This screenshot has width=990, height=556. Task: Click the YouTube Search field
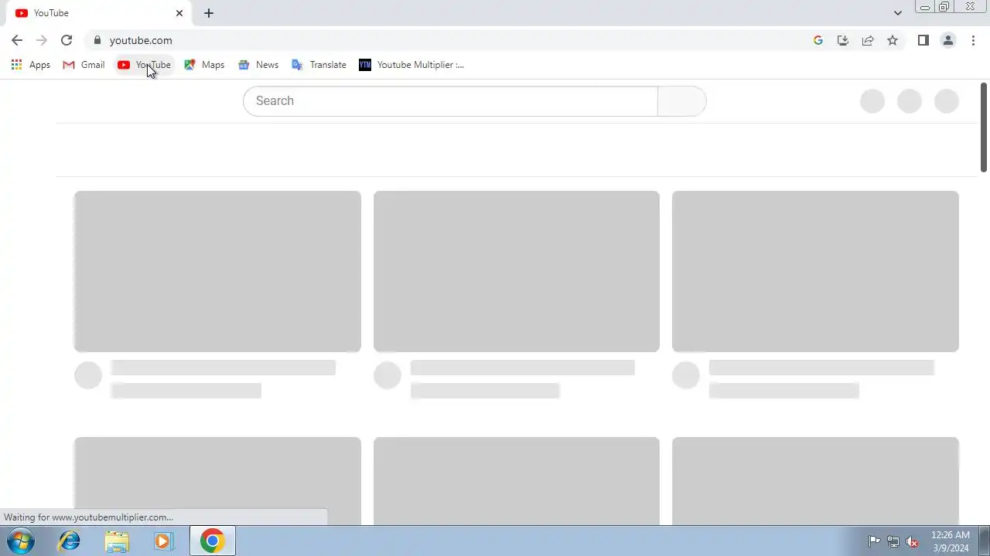pos(450,101)
